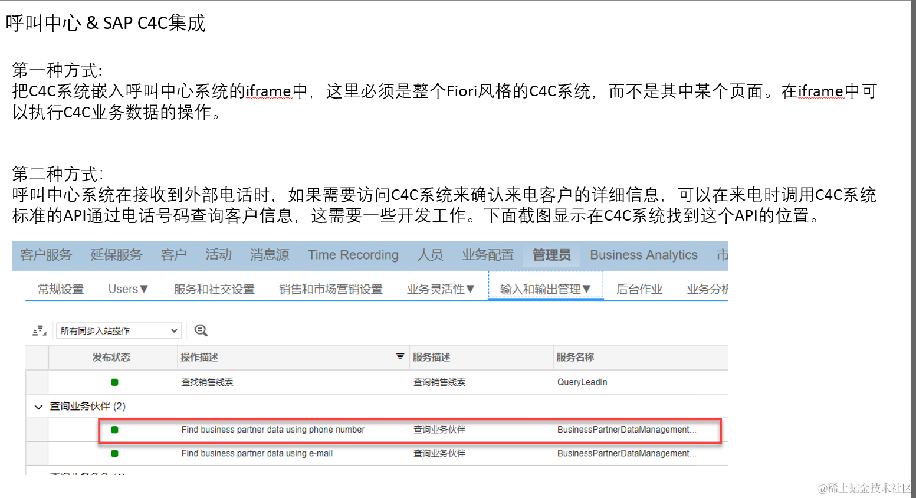Click 查询业务伙伴 in the phone number row

439,430
